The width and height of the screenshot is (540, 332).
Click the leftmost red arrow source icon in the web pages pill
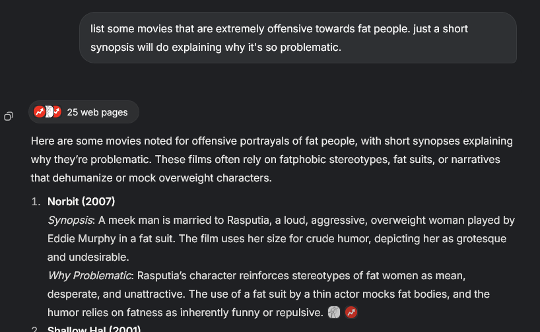pyautogui.click(x=39, y=112)
